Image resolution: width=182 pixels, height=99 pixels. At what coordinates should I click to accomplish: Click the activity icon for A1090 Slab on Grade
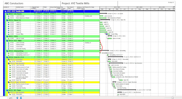[9, 38]
